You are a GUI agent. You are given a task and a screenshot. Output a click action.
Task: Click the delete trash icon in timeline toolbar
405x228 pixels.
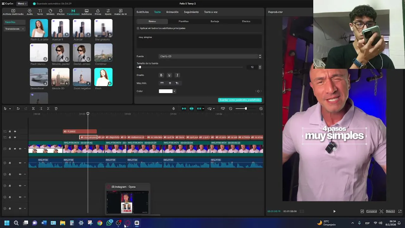(56, 109)
